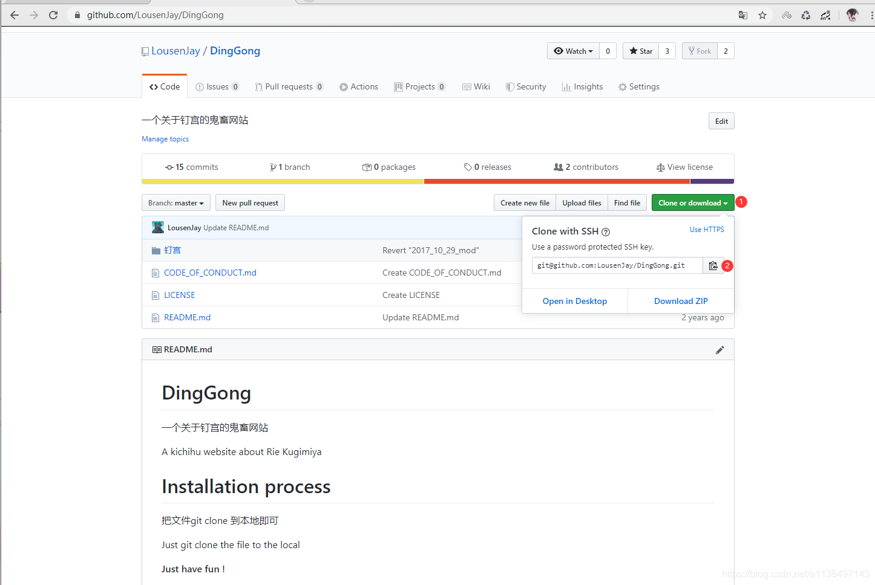View the 15 commits
Screen dimensions: 875x585
click(x=192, y=167)
